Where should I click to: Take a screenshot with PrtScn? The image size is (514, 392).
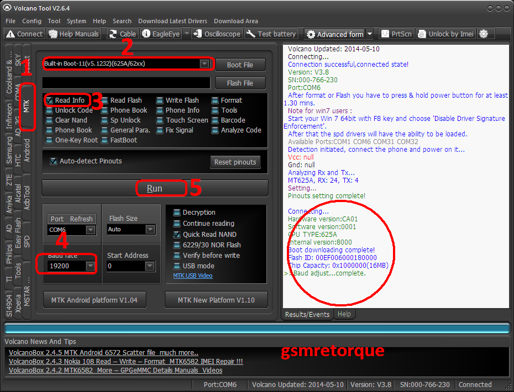(385, 34)
